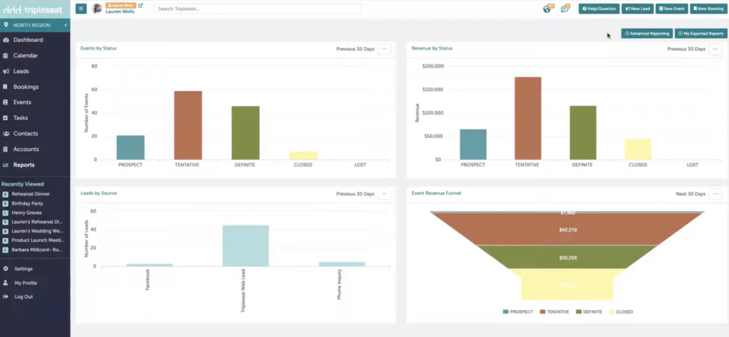729x337 pixels.
Task: Click Tripleseat Web Lead bar in Leads chart
Action: click(246, 246)
